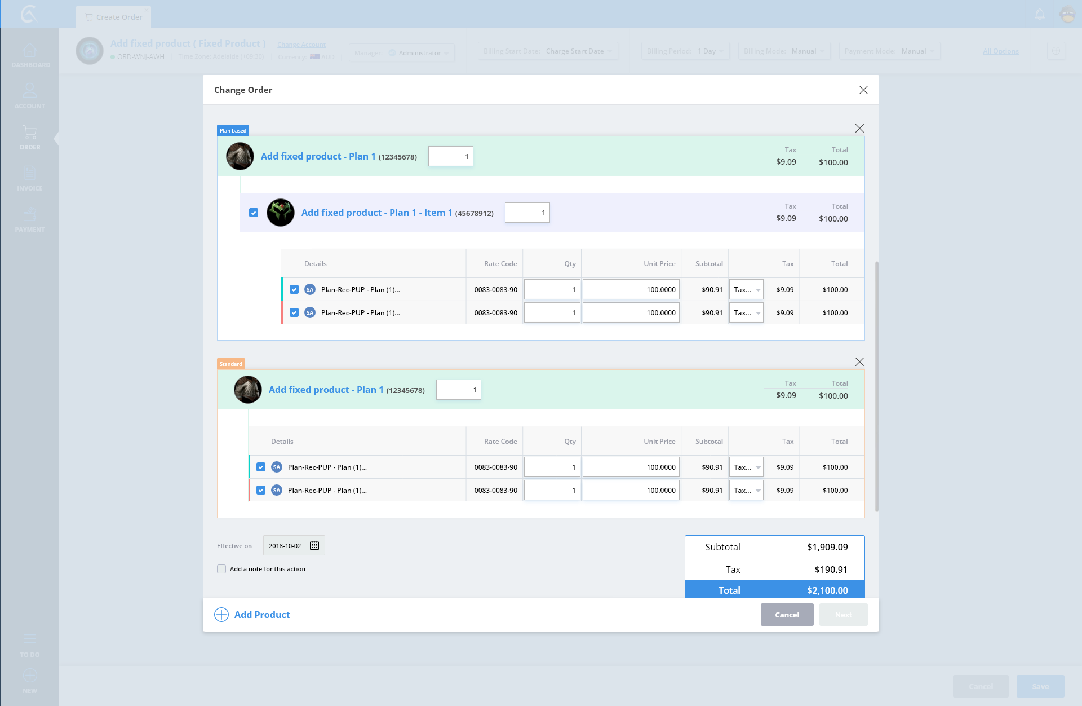Click the calendar icon beside Effective on

[x=314, y=545]
